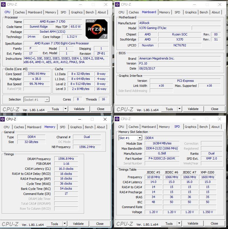Click the memory manufacturer value "G.Skill"
The width and height of the screenshot is (228, 229).
tap(162, 153)
